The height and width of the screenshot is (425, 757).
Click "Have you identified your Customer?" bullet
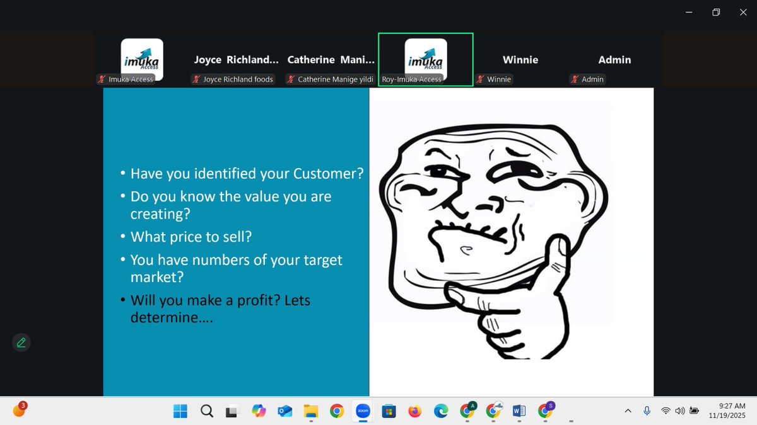[247, 173]
